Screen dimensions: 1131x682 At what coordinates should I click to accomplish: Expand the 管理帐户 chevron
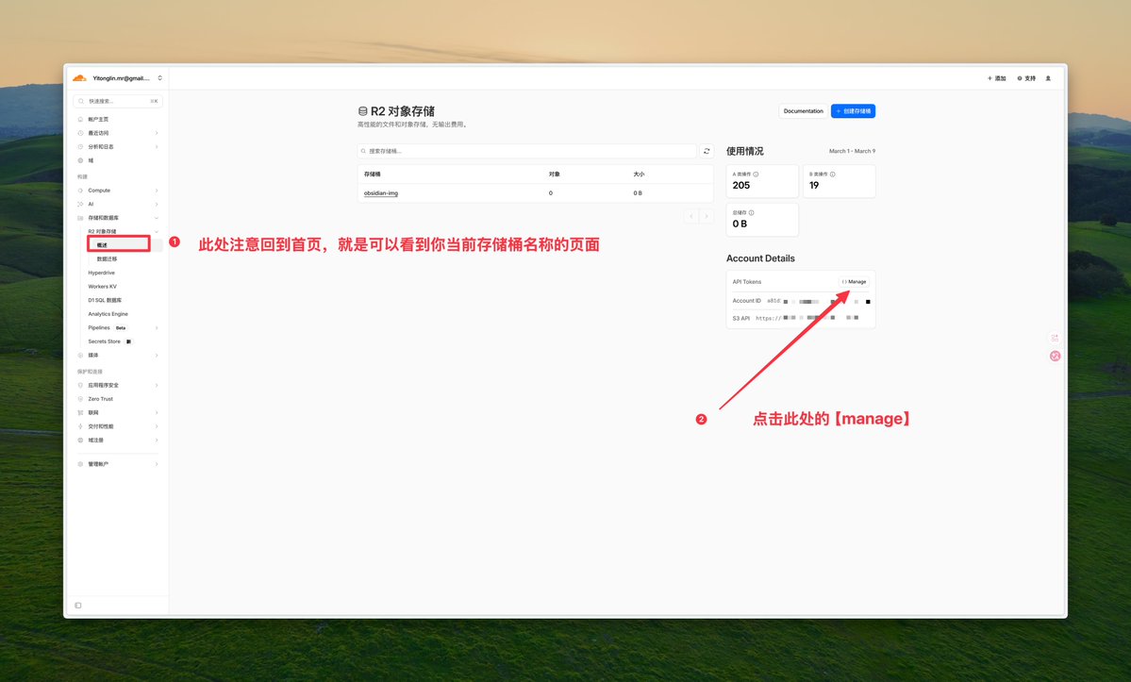pos(157,463)
